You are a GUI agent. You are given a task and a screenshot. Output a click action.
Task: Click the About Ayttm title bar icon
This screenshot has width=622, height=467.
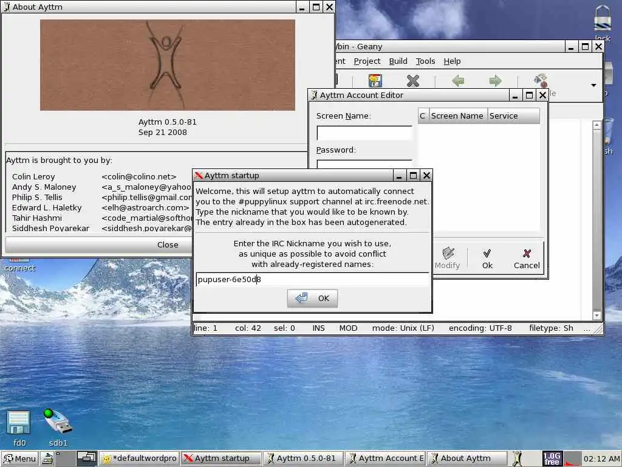coord(7,7)
